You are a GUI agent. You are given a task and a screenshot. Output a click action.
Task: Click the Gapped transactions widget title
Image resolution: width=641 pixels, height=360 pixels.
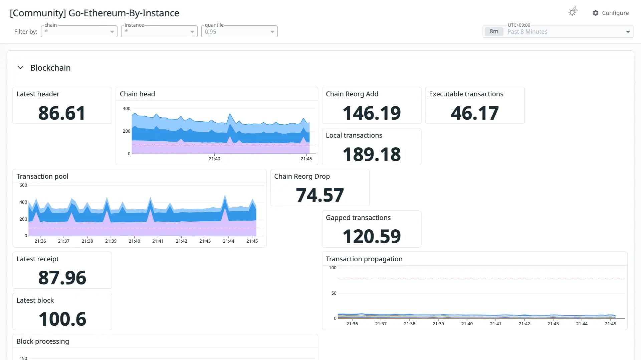(358, 218)
